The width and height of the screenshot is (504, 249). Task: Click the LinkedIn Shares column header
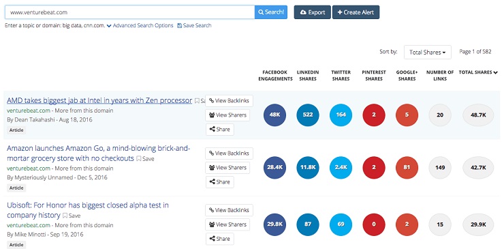click(308, 75)
